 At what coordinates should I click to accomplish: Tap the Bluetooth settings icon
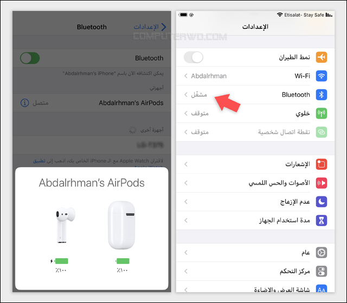point(322,95)
